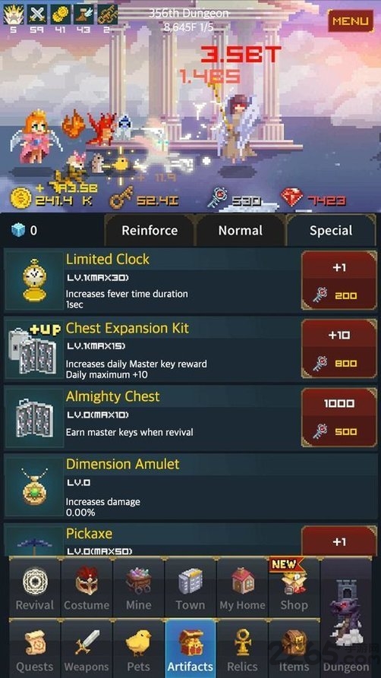The width and height of the screenshot is (381, 678).
Task: Open the Costume mask icon
Action: (x=87, y=588)
